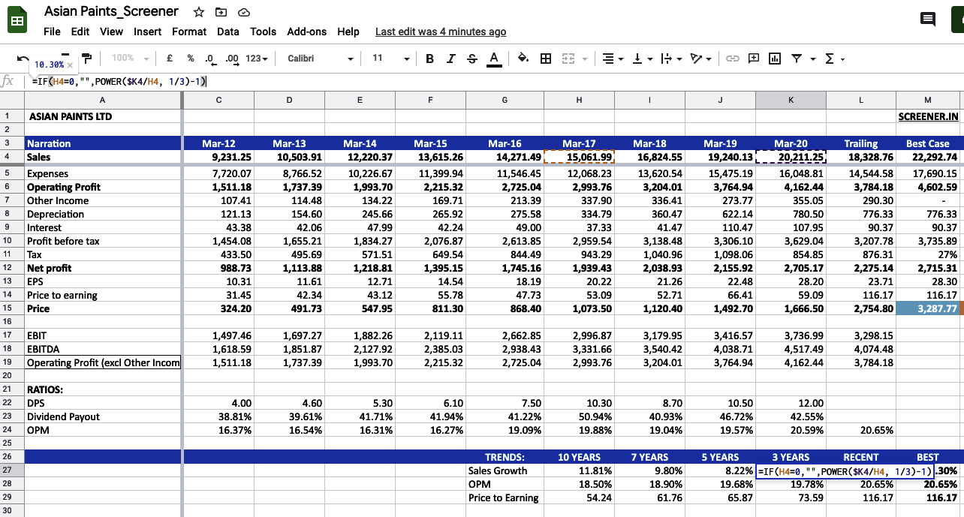964x517 pixels.
Task: Toggle bold formatting
Action: click(430, 58)
